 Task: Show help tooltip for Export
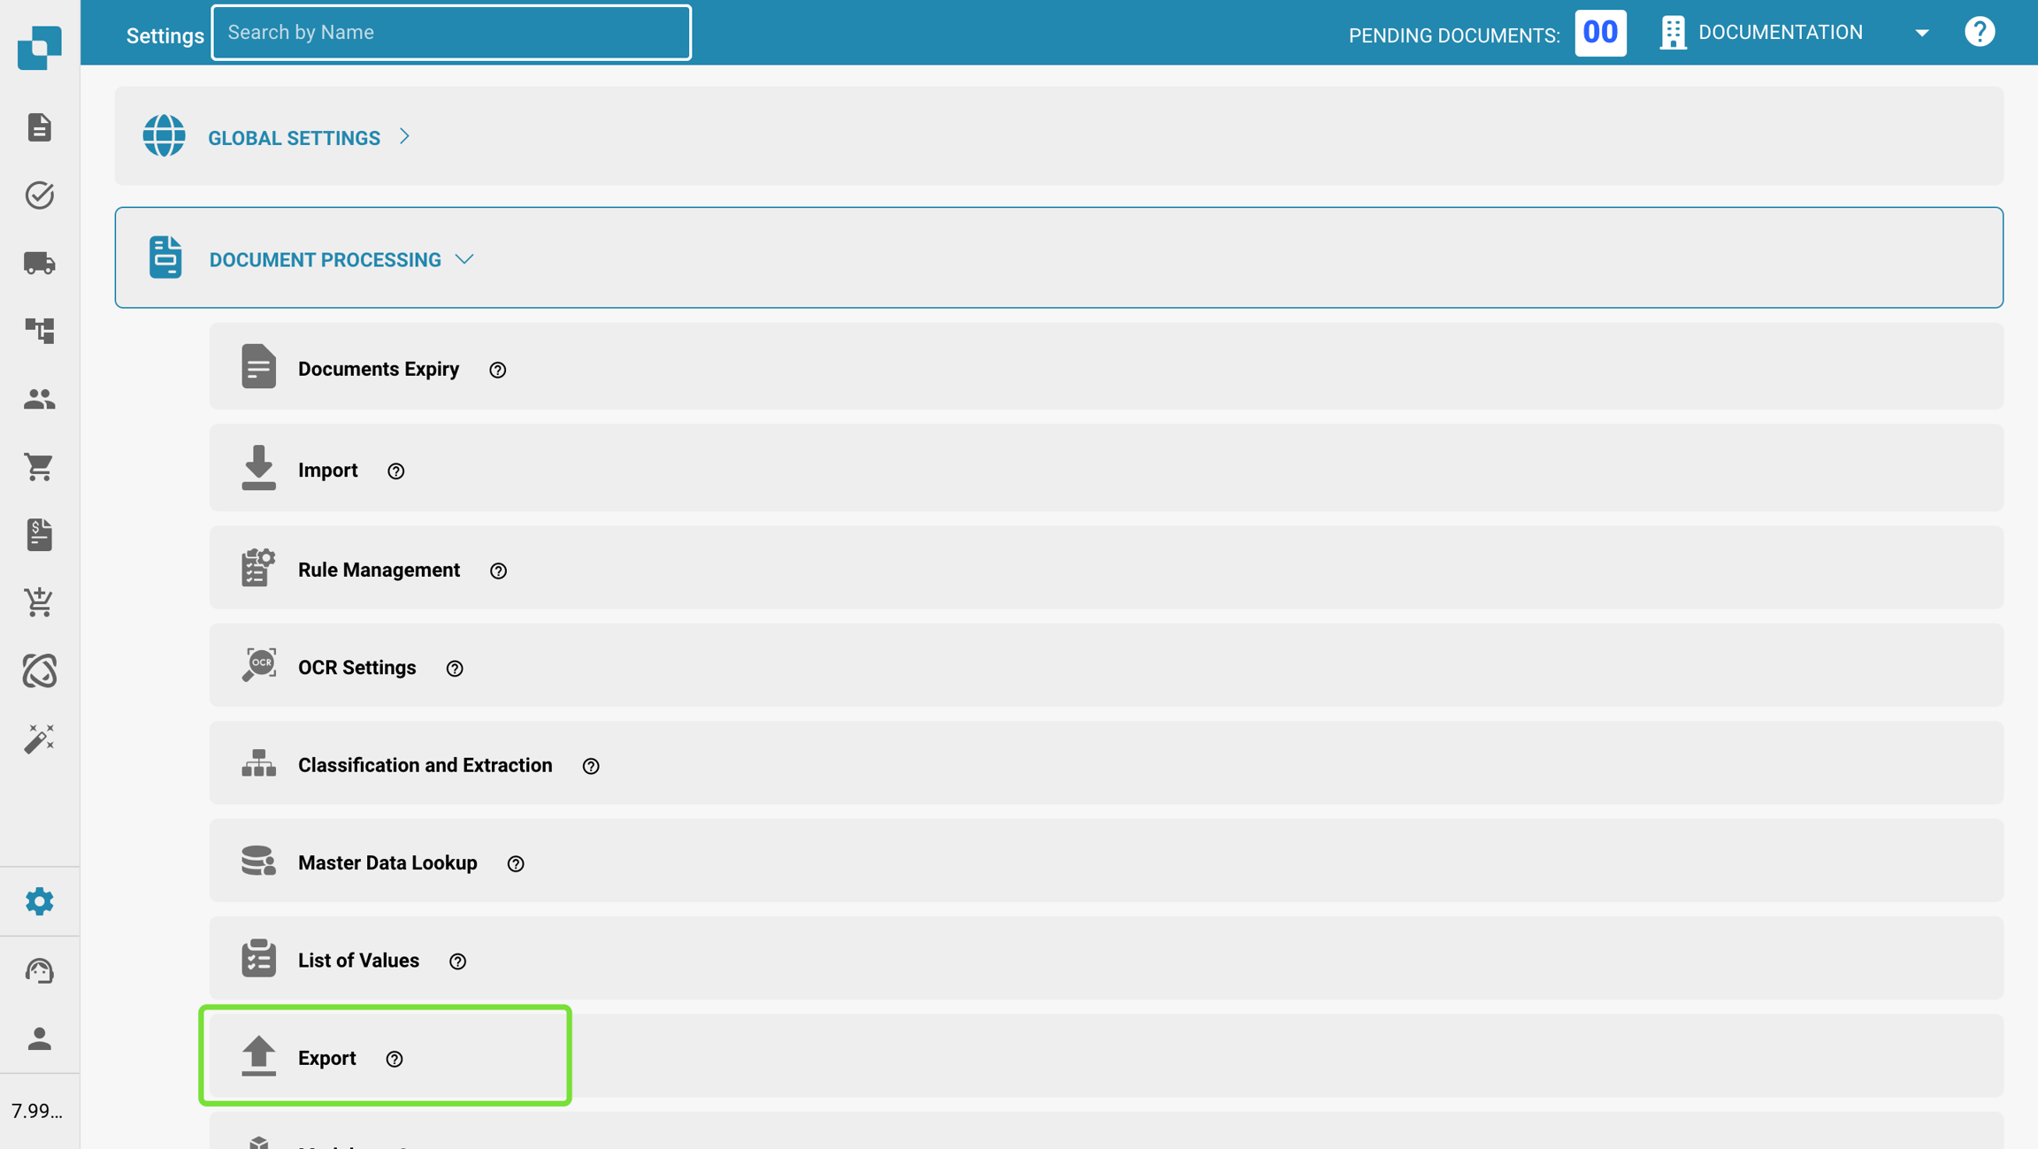(x=395, y=1059)
